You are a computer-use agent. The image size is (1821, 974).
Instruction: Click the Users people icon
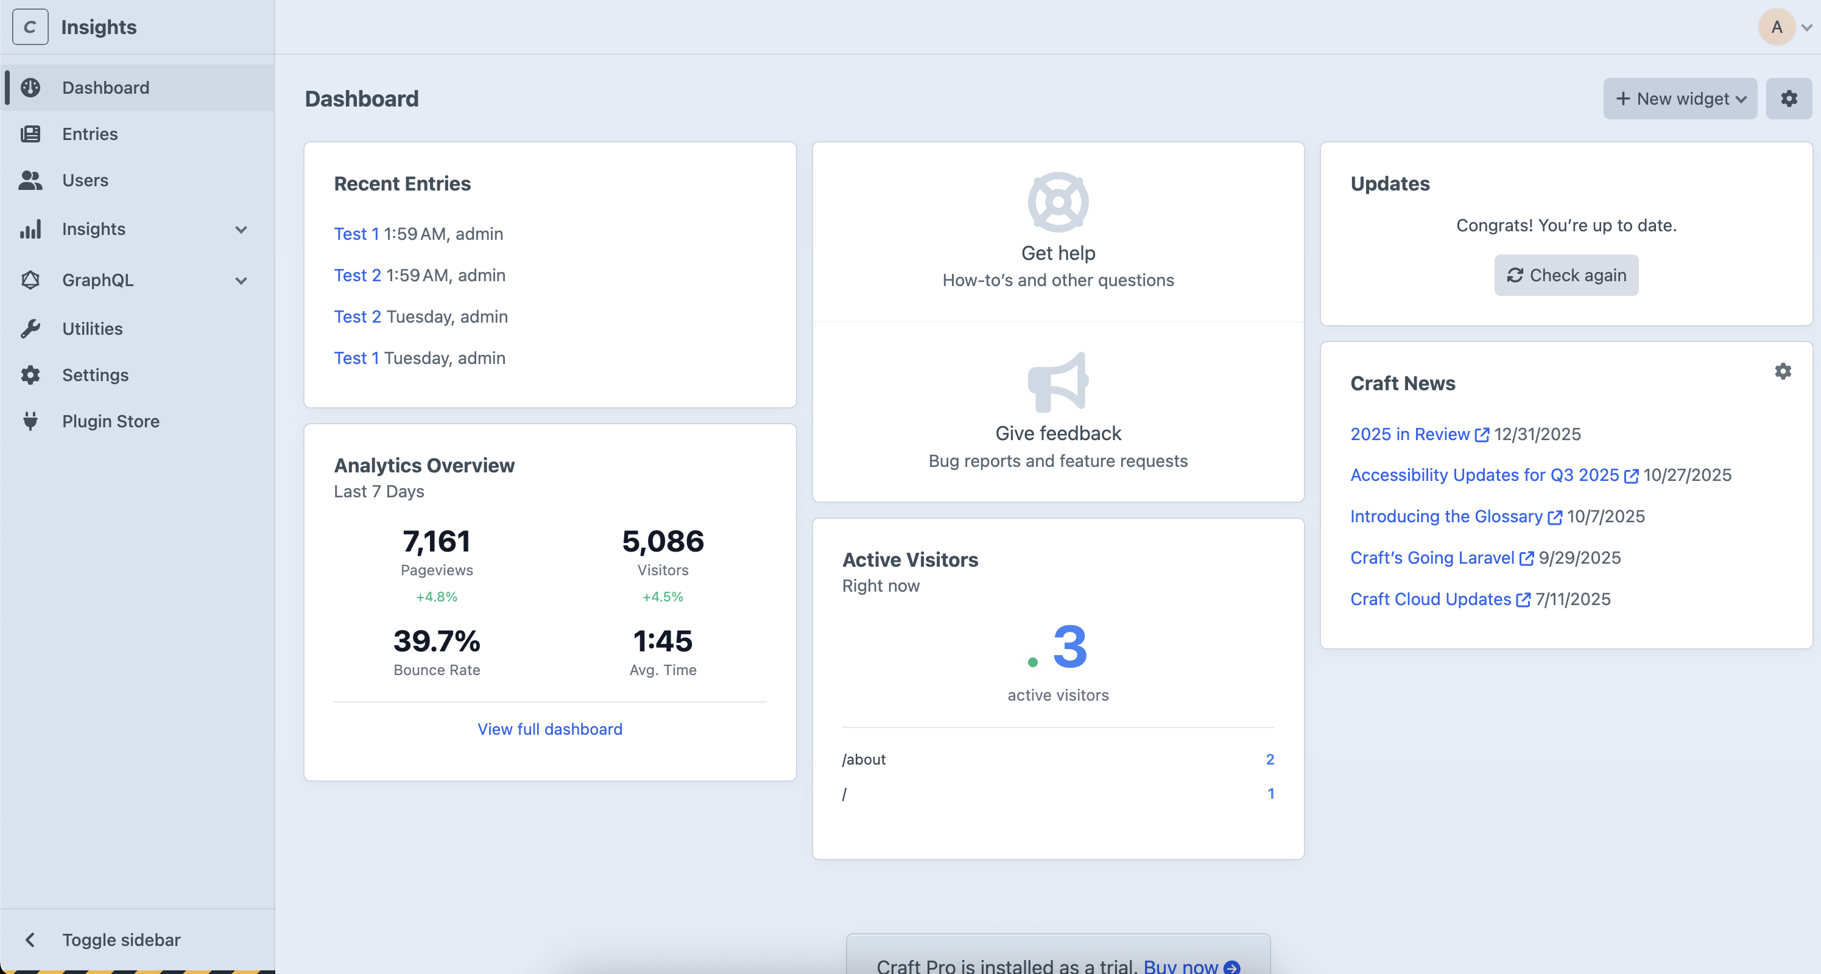[31, 180]
